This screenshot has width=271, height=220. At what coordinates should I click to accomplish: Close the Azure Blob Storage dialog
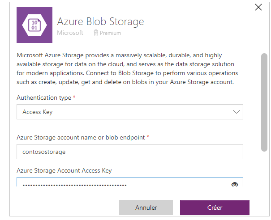(x=258, y=7)
